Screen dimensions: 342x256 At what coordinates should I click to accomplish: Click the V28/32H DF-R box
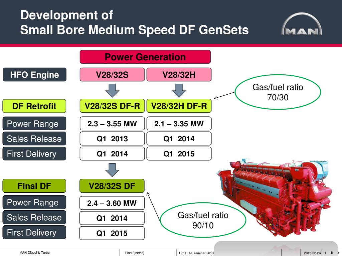179,106
